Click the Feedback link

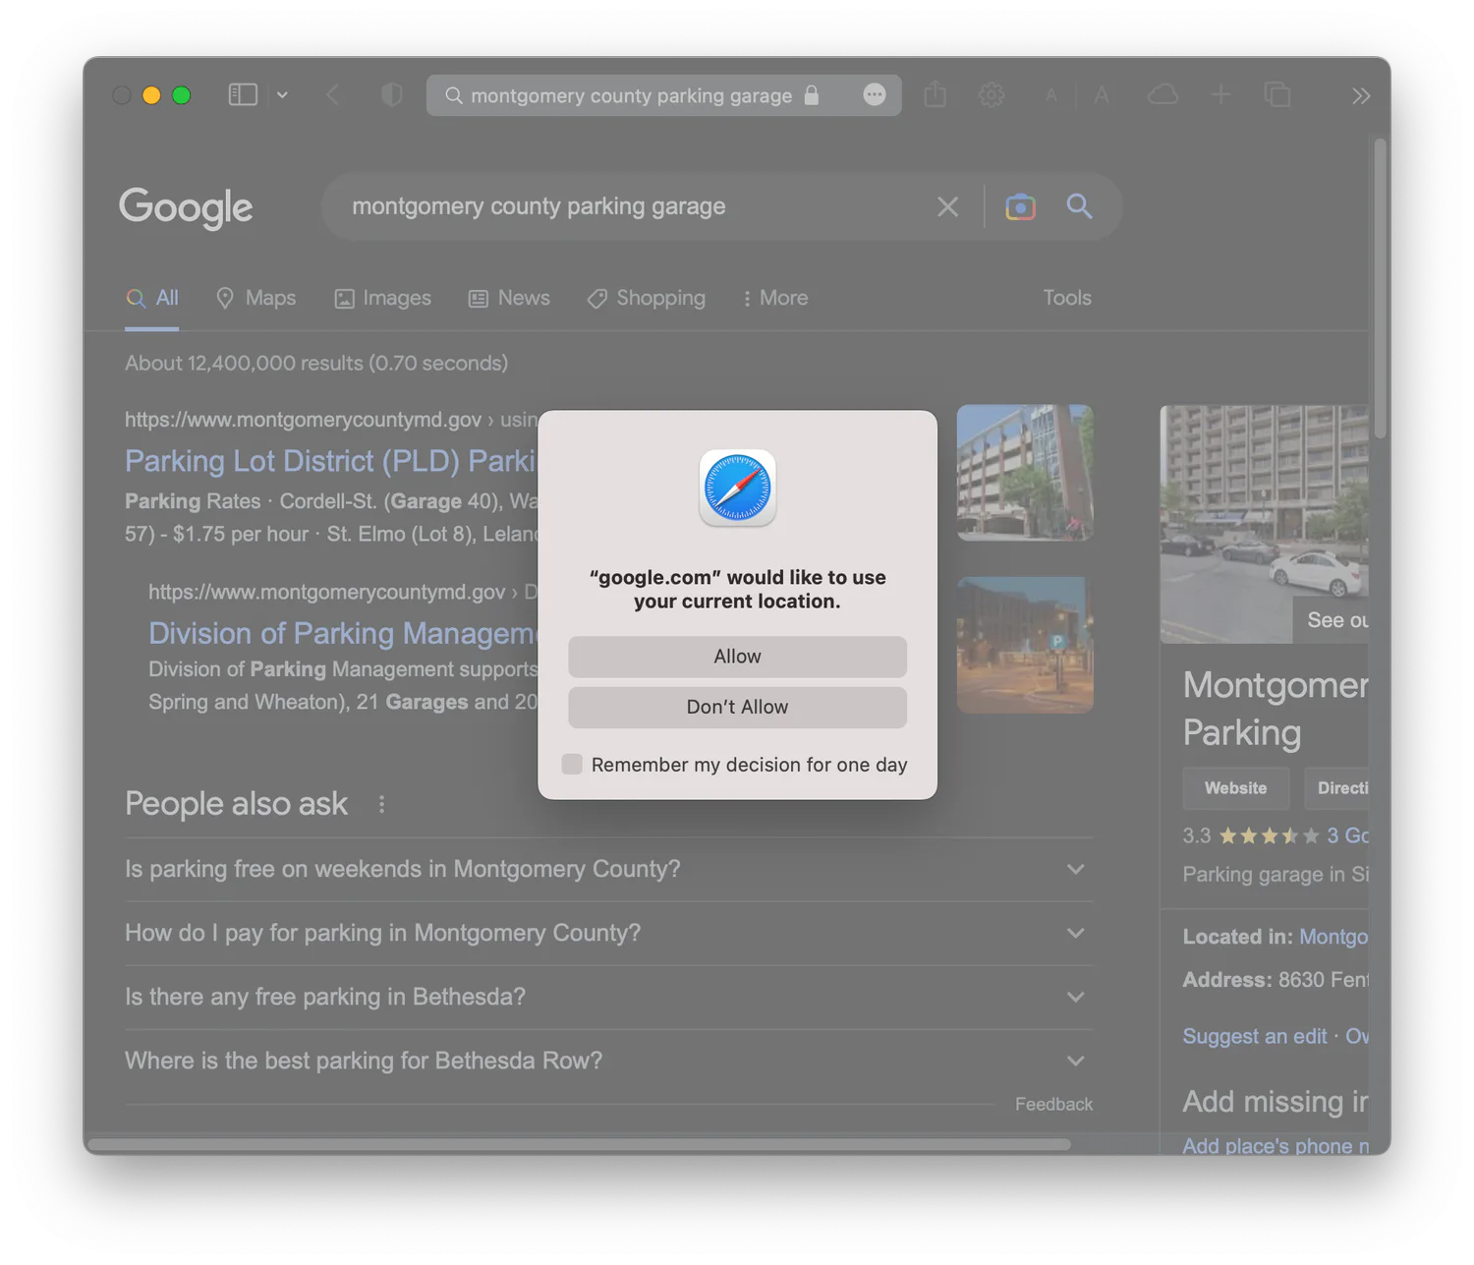(x=1053, y=1104)
